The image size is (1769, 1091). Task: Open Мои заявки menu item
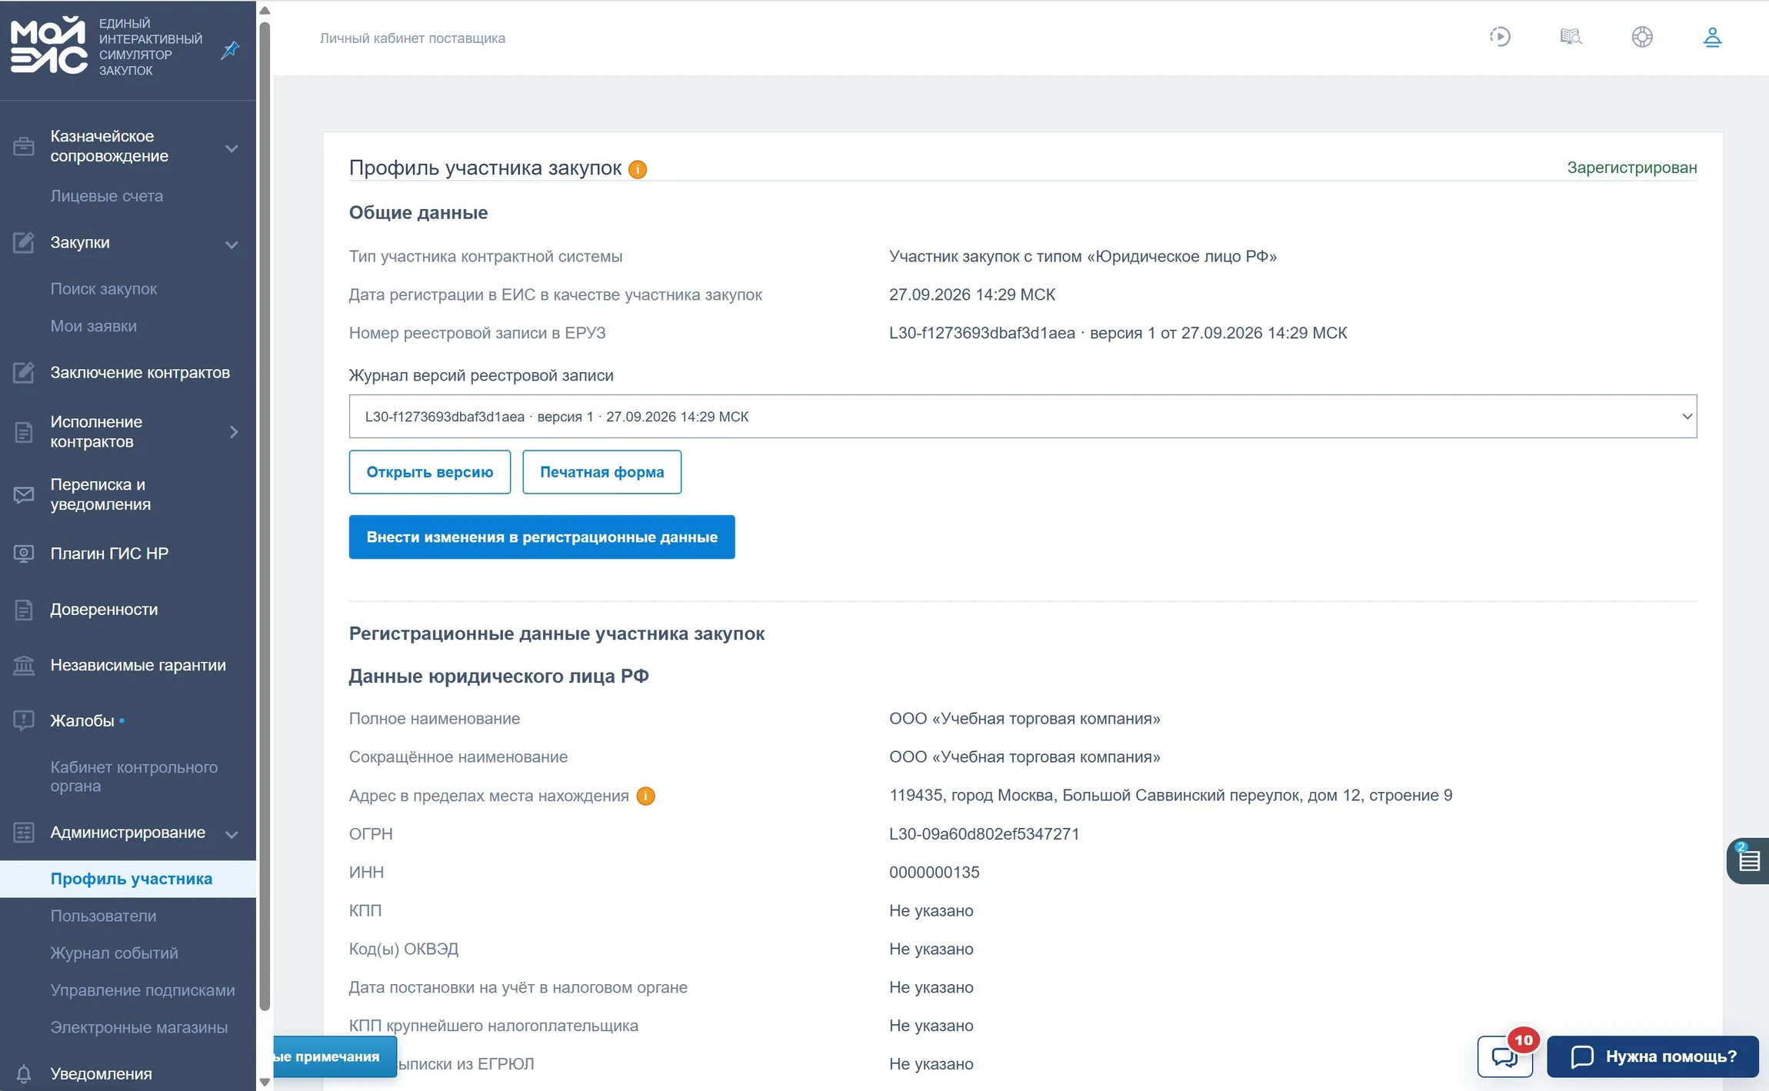coord(94,326)
